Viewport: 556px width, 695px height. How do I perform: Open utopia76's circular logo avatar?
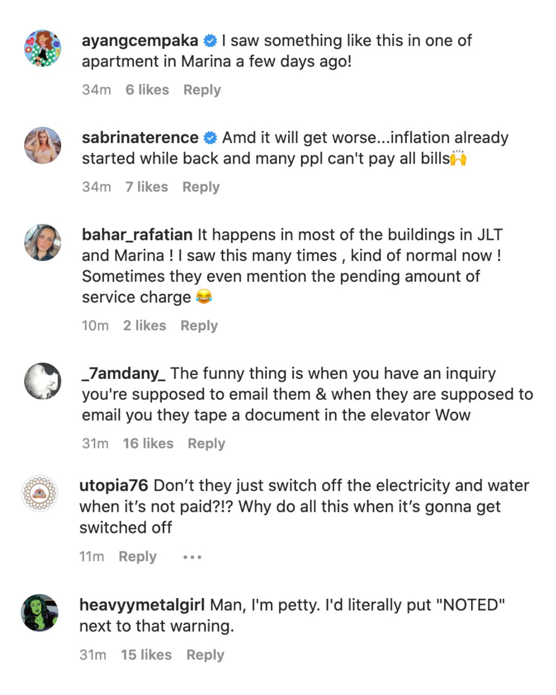[x=40, y=493]
